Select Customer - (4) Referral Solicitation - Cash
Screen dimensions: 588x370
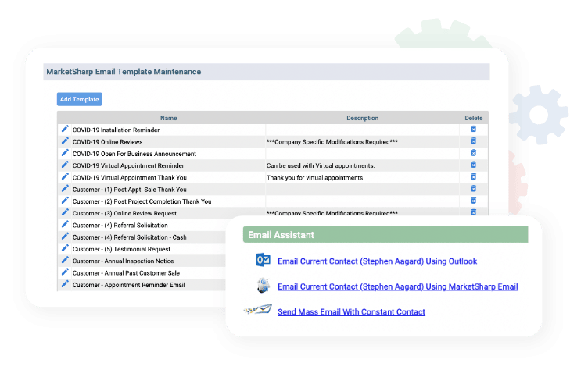(x=129, y=237)
